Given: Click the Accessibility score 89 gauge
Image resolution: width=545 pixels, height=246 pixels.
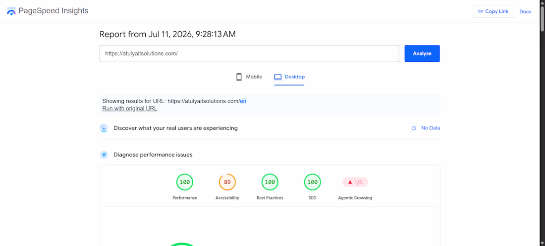Looking at the screenshot, I should [x=227, y=182].
